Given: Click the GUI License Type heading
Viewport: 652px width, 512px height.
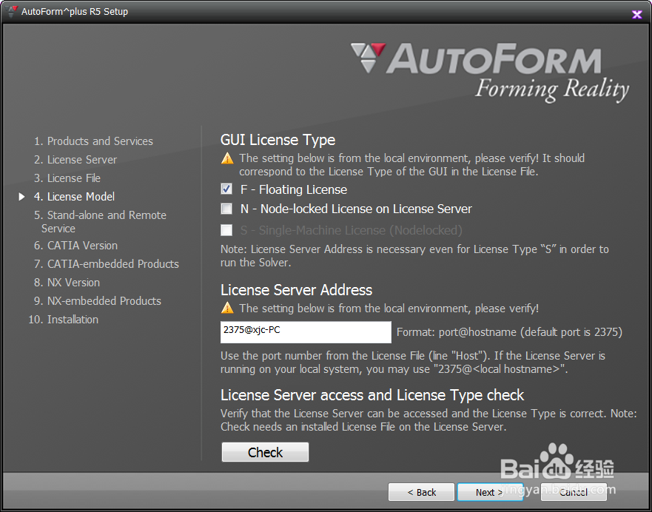Looking at the screenshot, I should pos(278,140).
